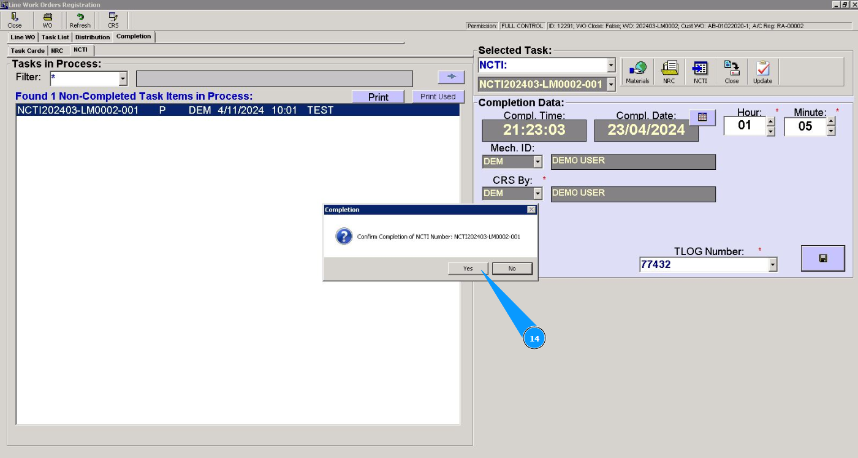The width and height of the screenshot is (858, 458).
Task: Click the Compl. Time field
Action: click(x=534, y=131)
